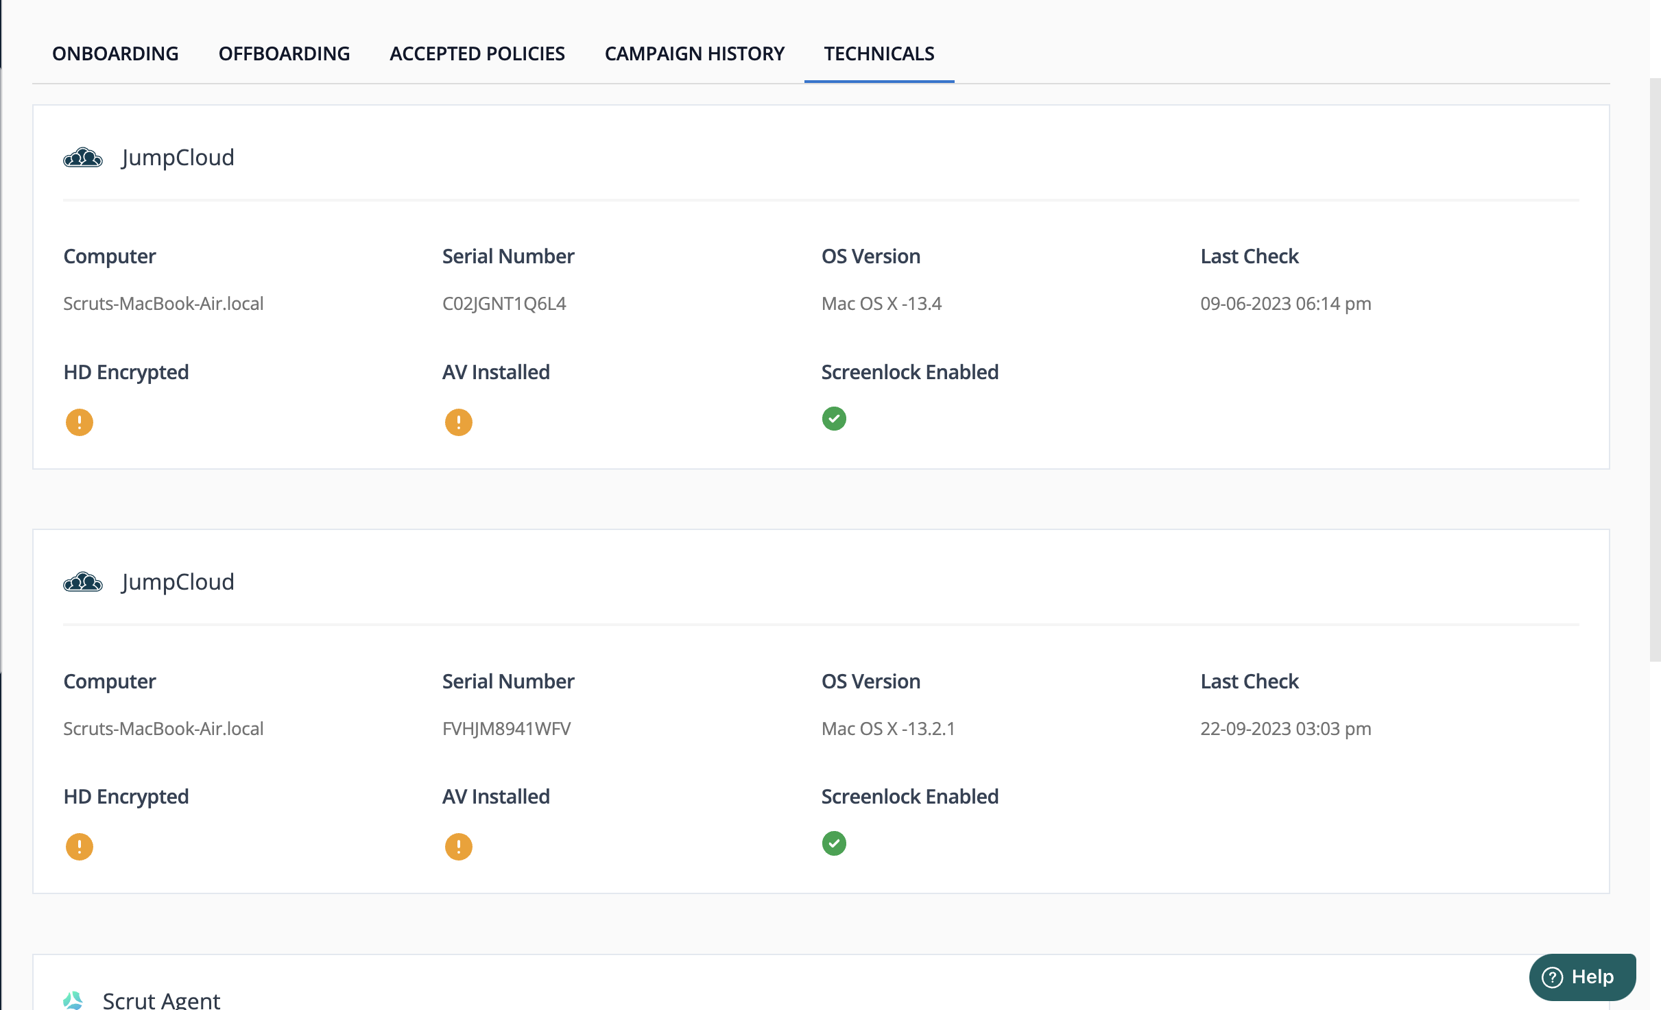Image resolution: width=1661 pixels, height=1010 pixels.
Task: Click the Serial Number label above C02JGNT1Q6L4
Action: [508, 256]
